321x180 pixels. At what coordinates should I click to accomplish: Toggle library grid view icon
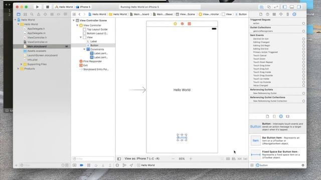[x=252, y=165]
